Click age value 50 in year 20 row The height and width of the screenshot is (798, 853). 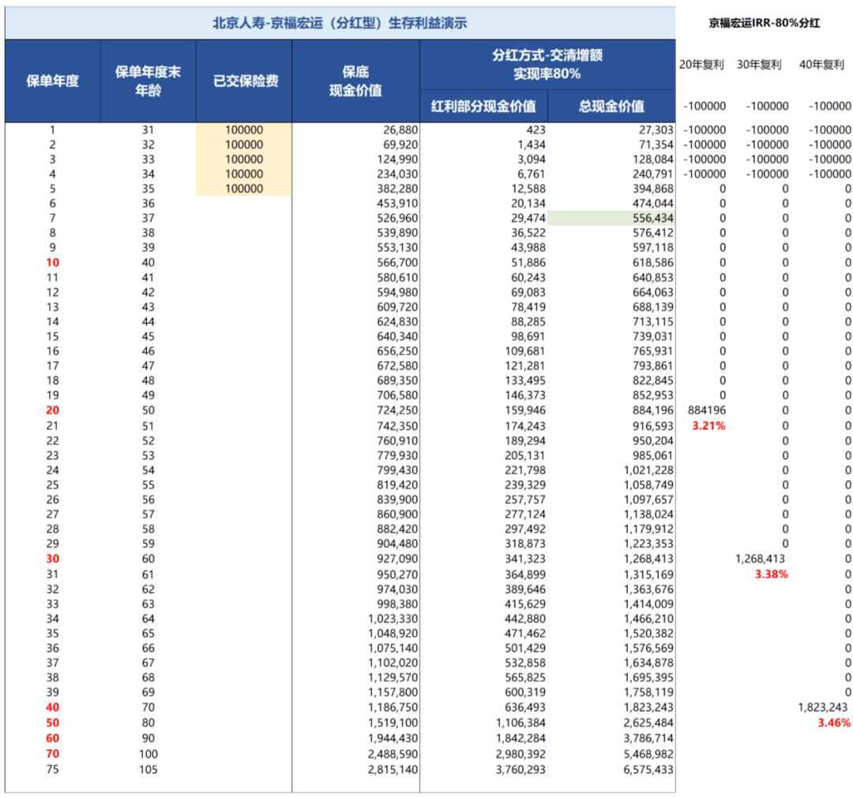[148, 410]
